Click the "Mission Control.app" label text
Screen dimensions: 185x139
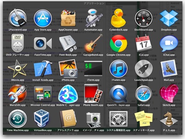pos(43,105)
